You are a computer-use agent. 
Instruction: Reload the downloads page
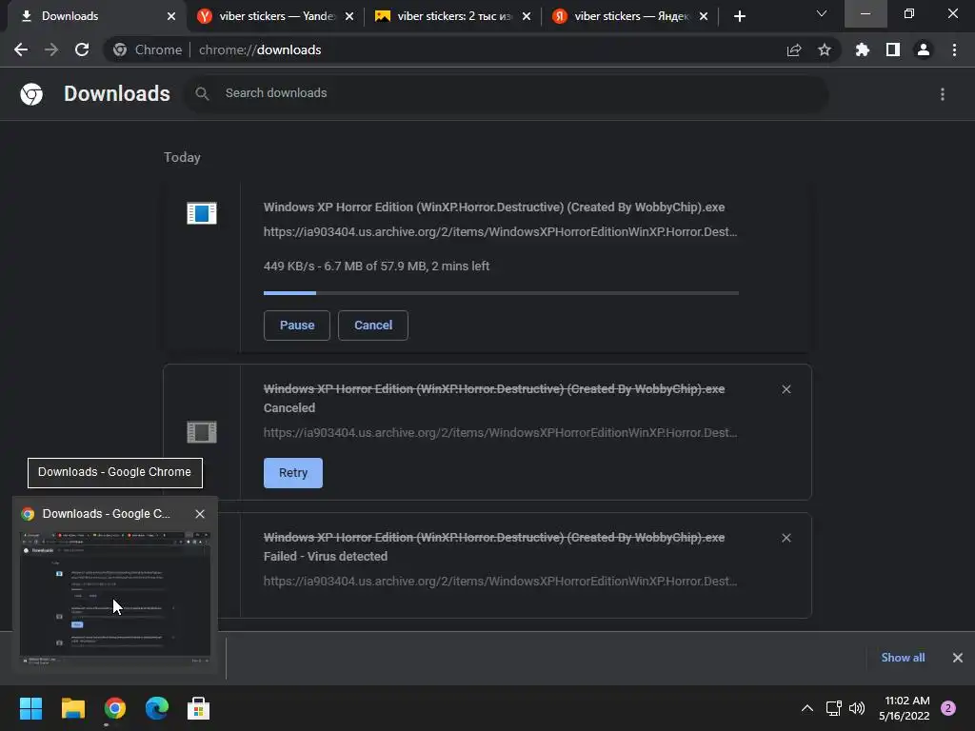[x=82, y=49]
